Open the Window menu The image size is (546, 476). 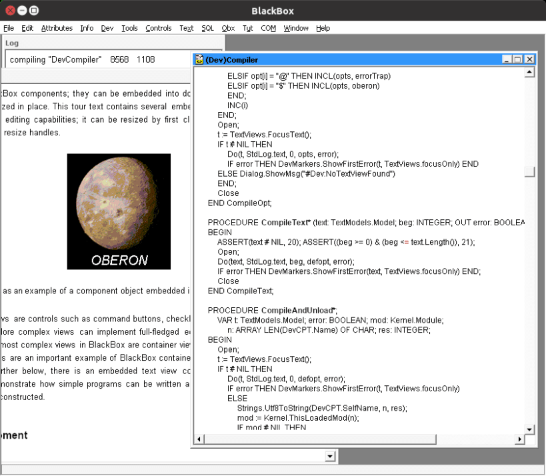pyautogui.click(x=295, y=28)
